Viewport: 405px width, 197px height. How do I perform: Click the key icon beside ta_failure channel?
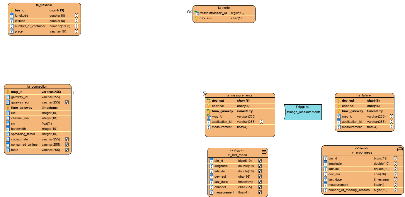click(x=339, y=106)
